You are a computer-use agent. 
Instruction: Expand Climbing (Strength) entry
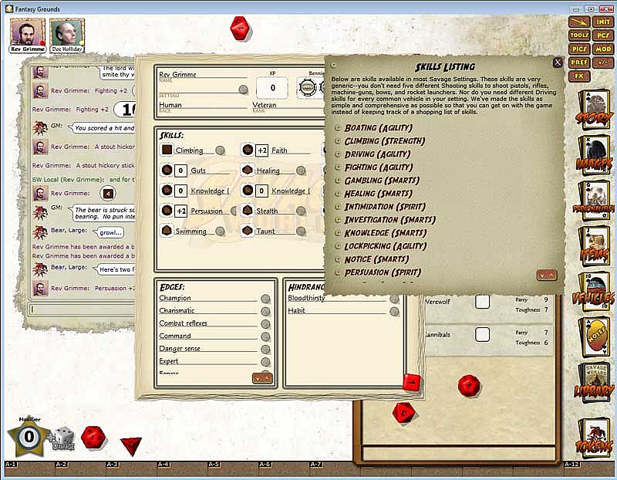pyautogui.click(x=337, y=141)
